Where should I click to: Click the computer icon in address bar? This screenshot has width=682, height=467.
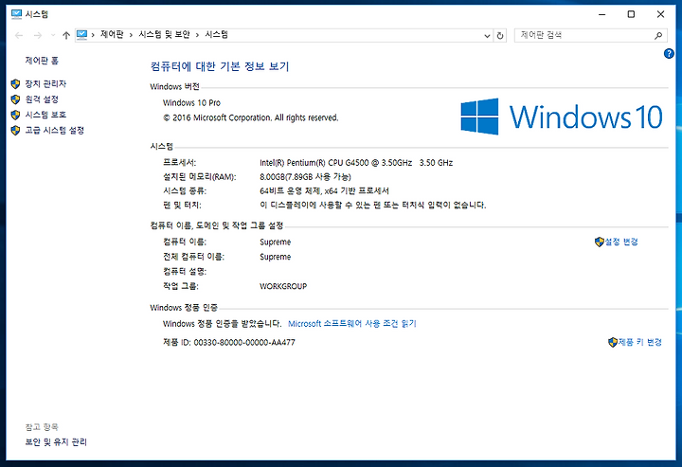81,35
